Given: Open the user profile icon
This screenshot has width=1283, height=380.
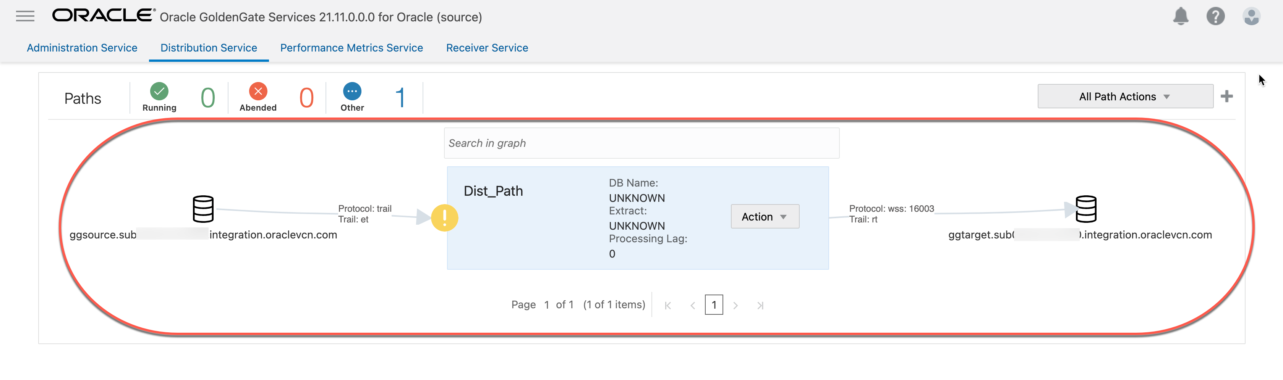Looking at the screenshot, I should click(1251, 16).
